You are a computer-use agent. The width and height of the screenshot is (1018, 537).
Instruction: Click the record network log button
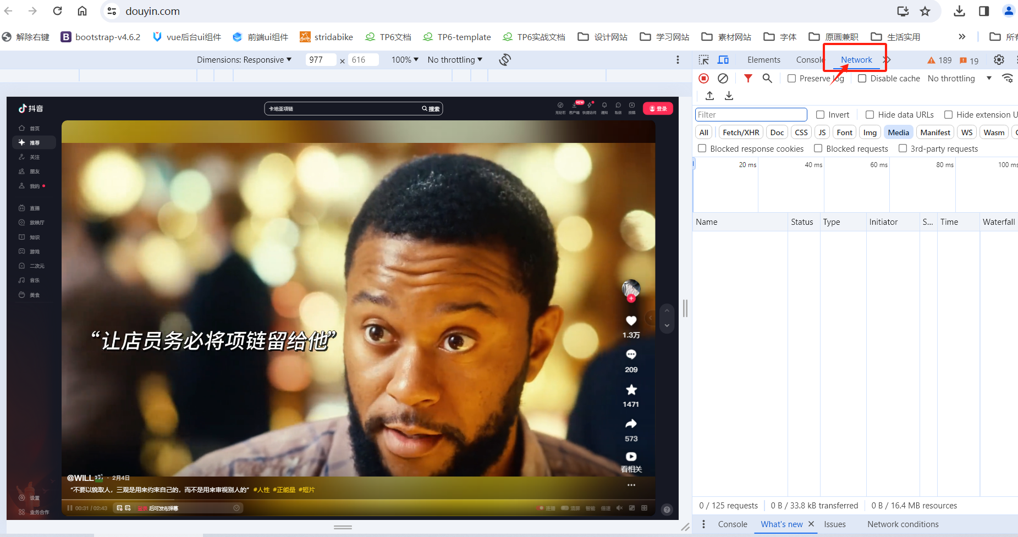[703, 79]
